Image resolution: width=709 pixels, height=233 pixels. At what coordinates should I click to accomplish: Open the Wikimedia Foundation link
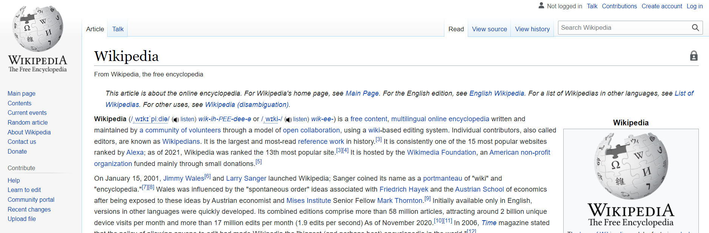point(441,152)
